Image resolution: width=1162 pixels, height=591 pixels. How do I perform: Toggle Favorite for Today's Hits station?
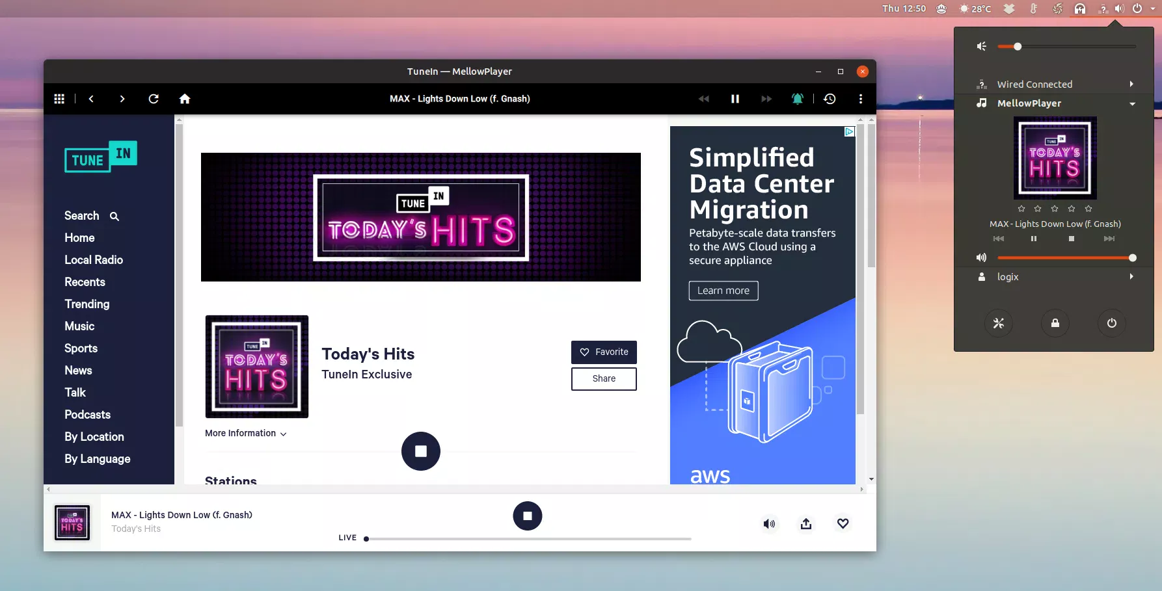point(604,352)
